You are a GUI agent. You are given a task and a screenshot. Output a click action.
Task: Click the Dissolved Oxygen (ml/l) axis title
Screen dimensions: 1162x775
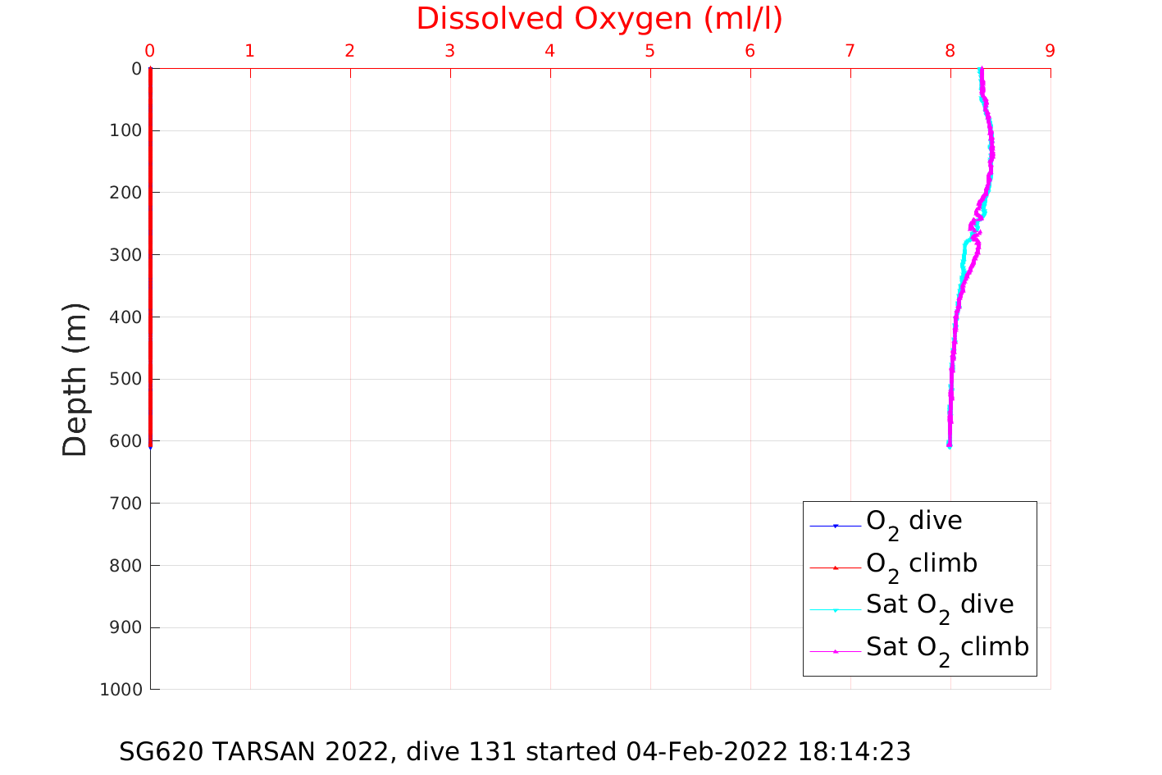click(599, 19)
